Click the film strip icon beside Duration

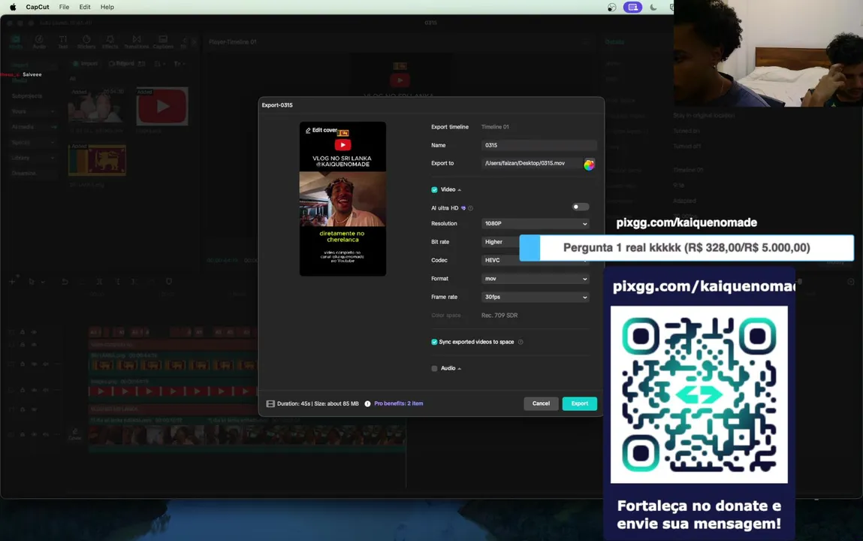270,403
